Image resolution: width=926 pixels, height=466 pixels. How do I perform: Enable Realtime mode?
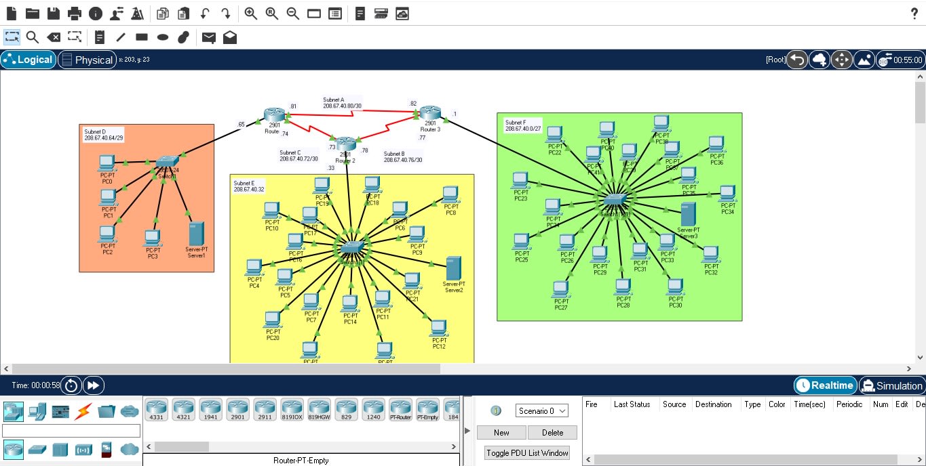coord(825,385)
